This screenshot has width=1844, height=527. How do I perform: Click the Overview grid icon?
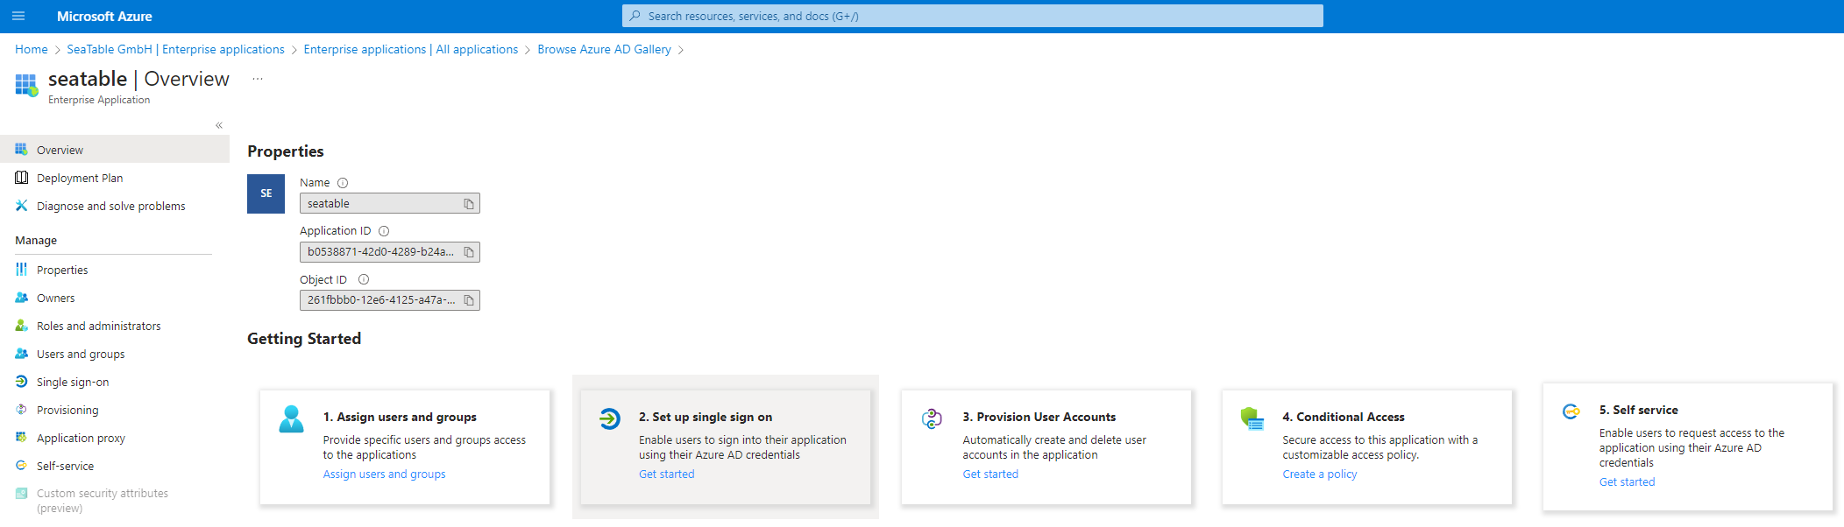(x=21, y=150)
